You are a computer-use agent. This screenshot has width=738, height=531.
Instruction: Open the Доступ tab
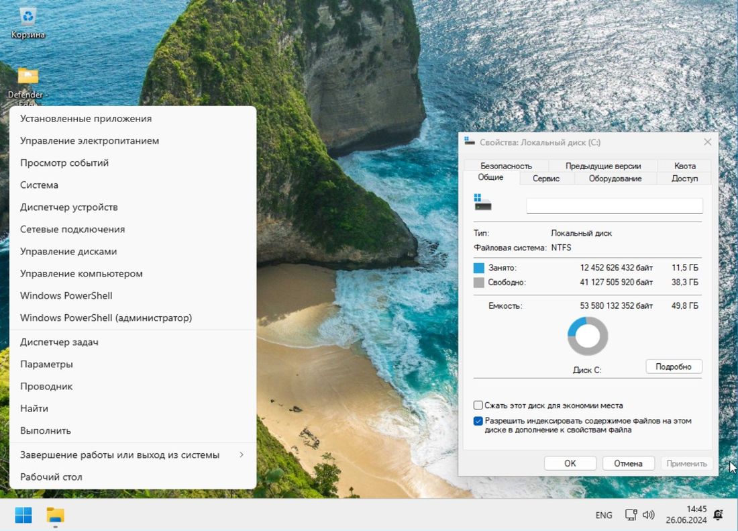[x=685, y=179]
